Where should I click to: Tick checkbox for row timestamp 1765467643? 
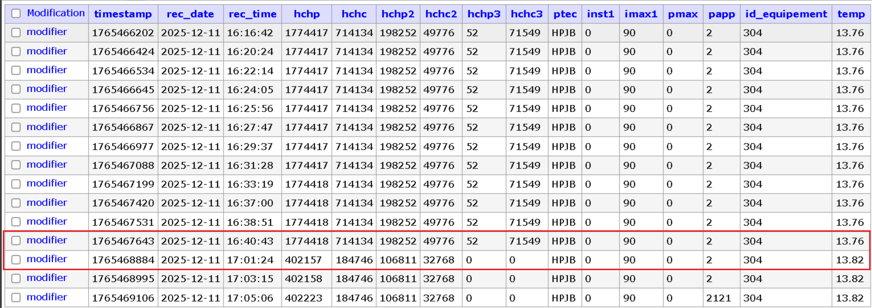coord(16,241)
